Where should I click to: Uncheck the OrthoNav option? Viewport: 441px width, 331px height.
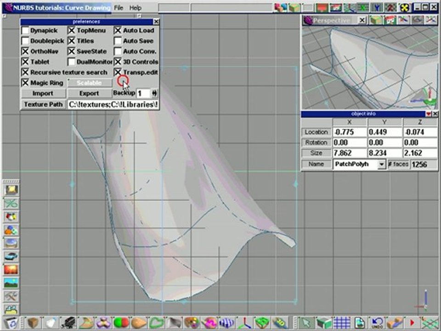25,51
